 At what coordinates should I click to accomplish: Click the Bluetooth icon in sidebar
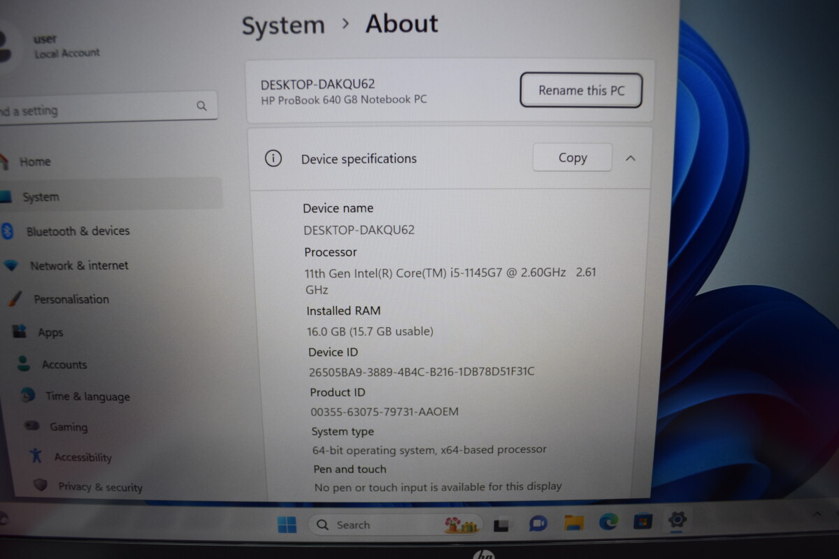8,231
